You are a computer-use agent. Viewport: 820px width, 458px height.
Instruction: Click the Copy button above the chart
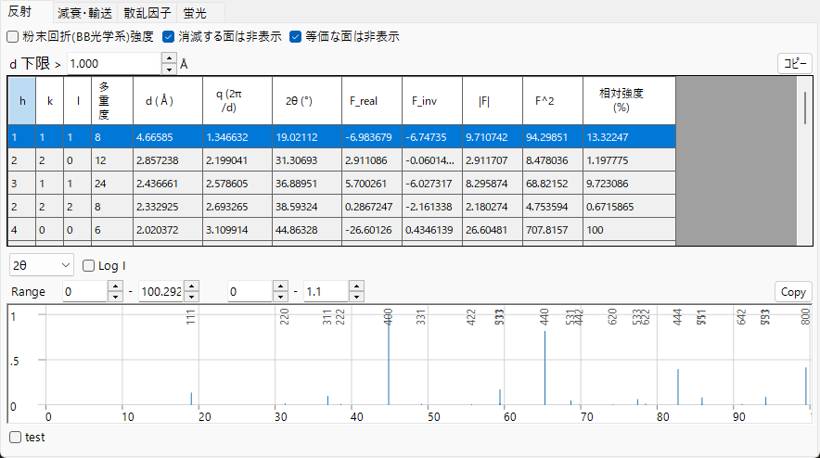pyautogui.click(x=793, y=292)
